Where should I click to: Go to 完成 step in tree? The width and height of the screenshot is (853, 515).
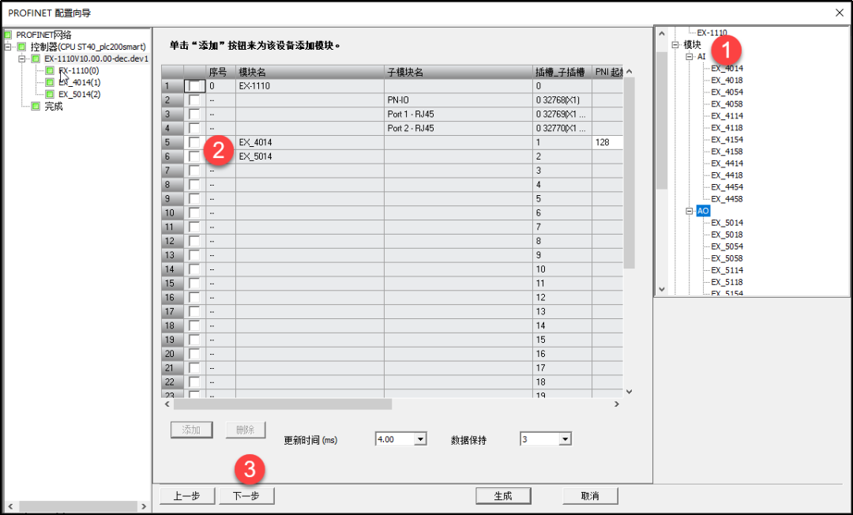(x=54, y=106)
